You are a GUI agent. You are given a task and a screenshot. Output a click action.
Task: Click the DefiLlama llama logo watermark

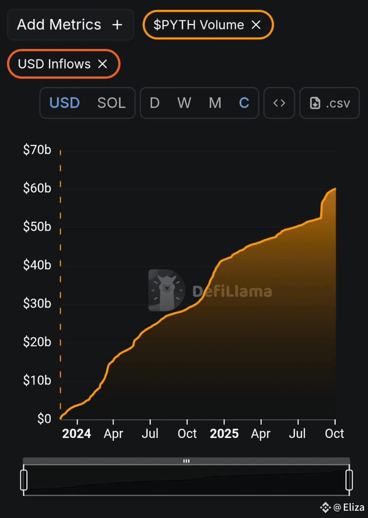click(167, 290)
